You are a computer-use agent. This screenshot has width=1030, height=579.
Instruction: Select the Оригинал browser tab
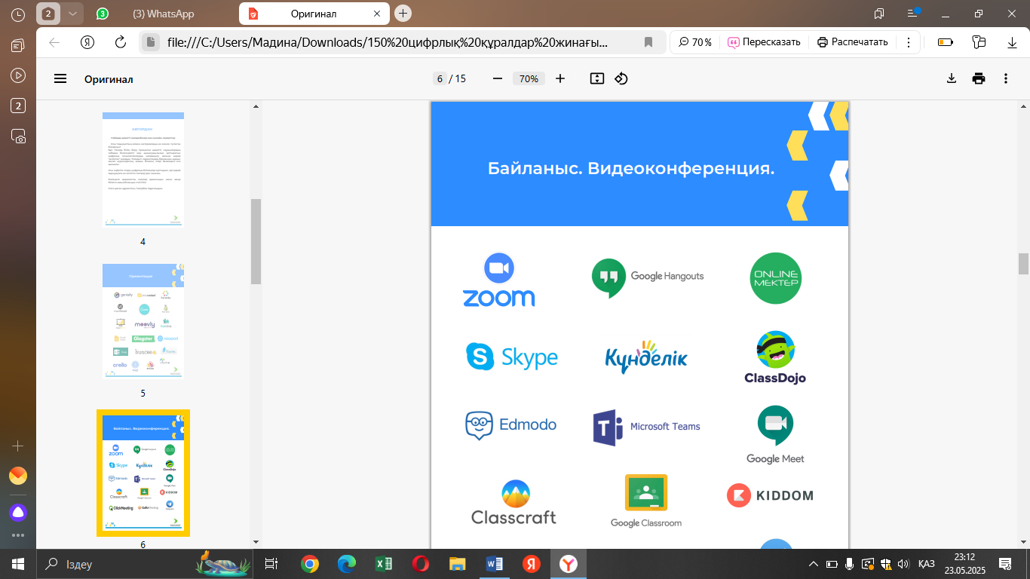tap(314, 14)
